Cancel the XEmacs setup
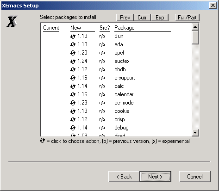 coord(195,177)
